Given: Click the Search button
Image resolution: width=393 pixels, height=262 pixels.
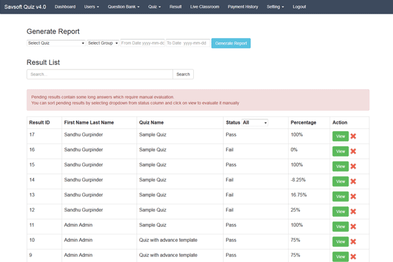Looking at the screenshot, I should pyautogui.click(x=183, y=75).
